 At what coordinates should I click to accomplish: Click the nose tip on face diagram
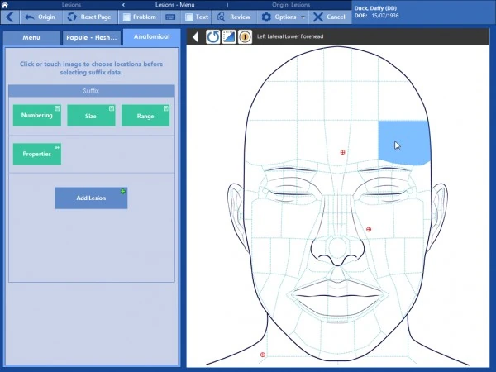tap(337, 248)
